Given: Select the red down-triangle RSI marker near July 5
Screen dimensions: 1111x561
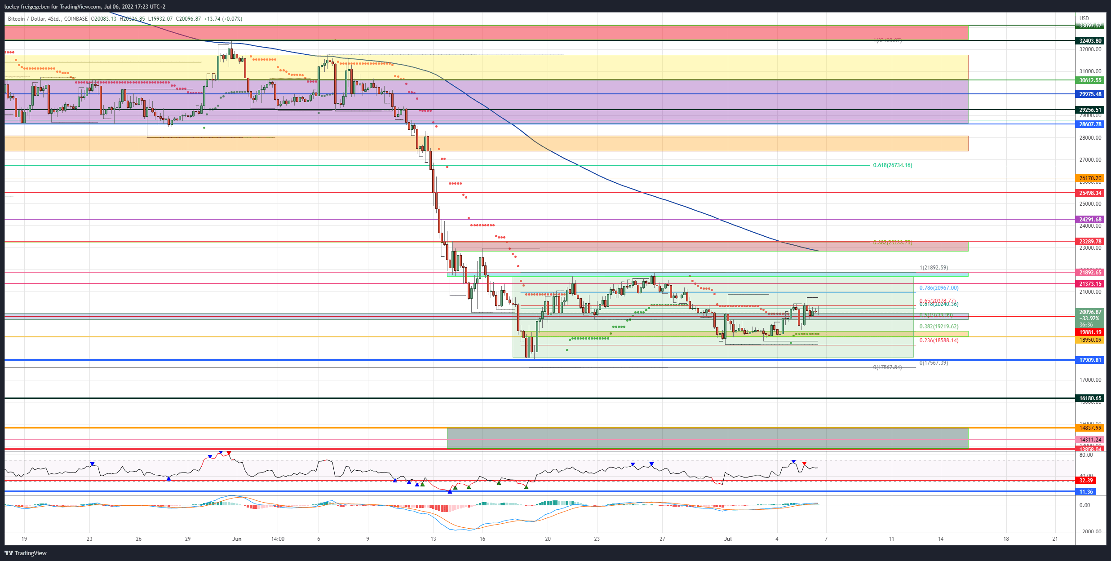Looking at the screenshot, I should (804, 463).
